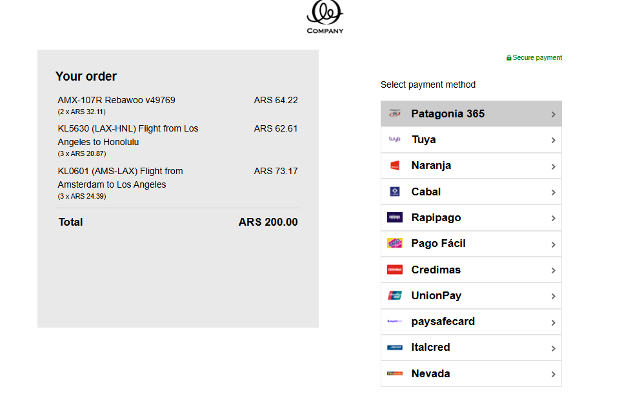The width and height of the screenshot is (642, 414).
Task: Click the green padlock secure icon
Action: [x=509, y=57]
